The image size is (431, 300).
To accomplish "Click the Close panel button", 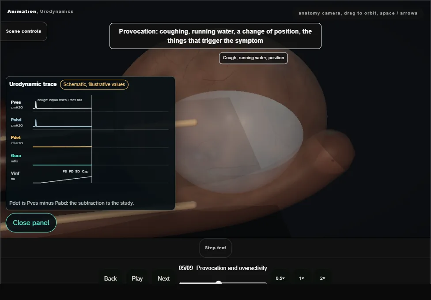I will click(31, 223).
